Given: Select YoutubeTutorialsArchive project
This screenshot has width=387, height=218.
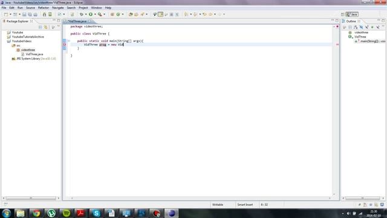Looking at the screenshot, I should coord(28,37).
